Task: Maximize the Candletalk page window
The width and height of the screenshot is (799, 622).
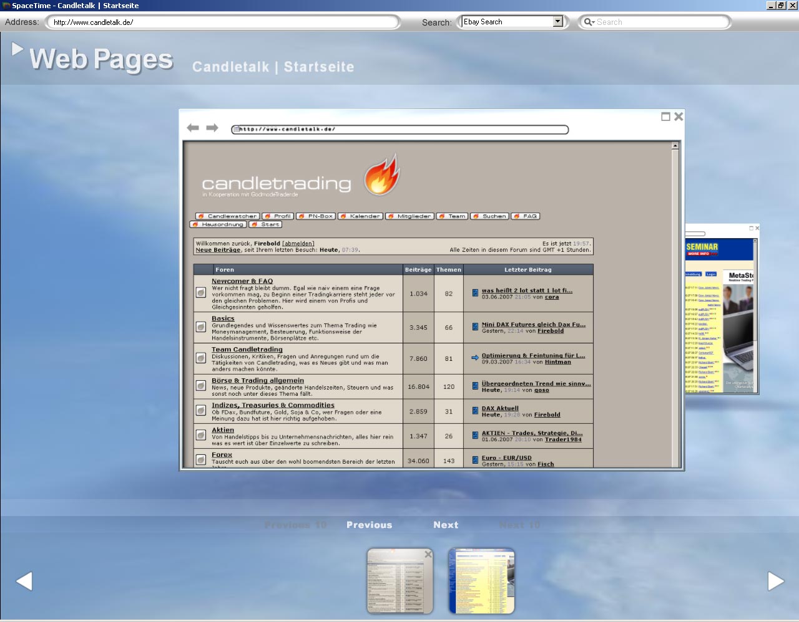Action: [x=665, y=117]
